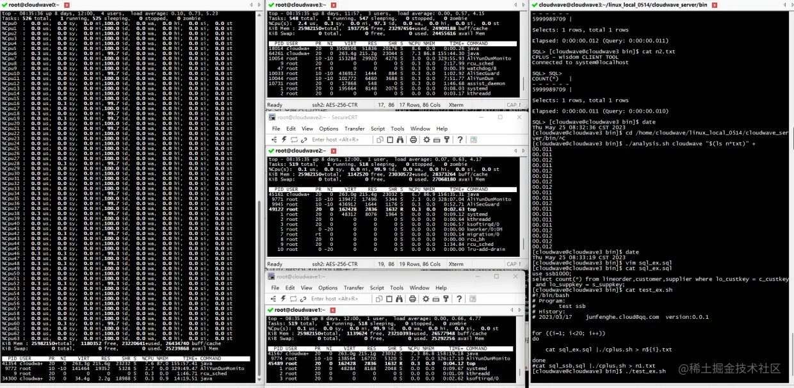Close the root@cloudwave0:~ tab
The image size is (794, 388).
(x=67, y=4)
